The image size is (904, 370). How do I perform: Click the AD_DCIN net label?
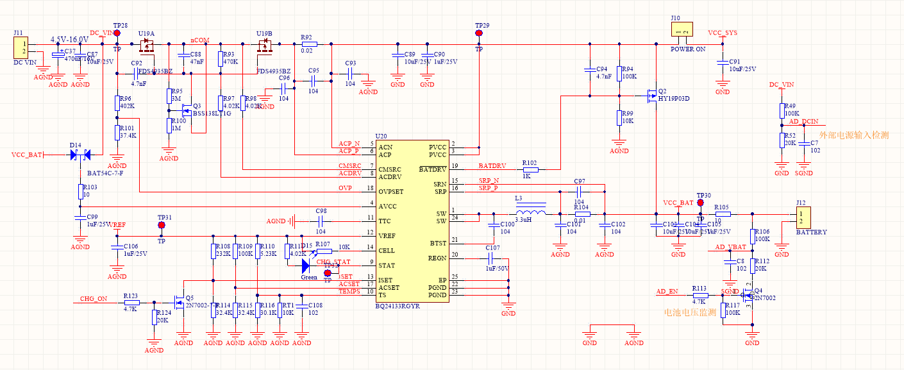pyautogui.click(x=803, y=121)
